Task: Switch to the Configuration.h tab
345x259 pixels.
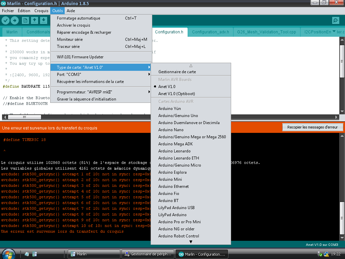Action: [169, 32]
